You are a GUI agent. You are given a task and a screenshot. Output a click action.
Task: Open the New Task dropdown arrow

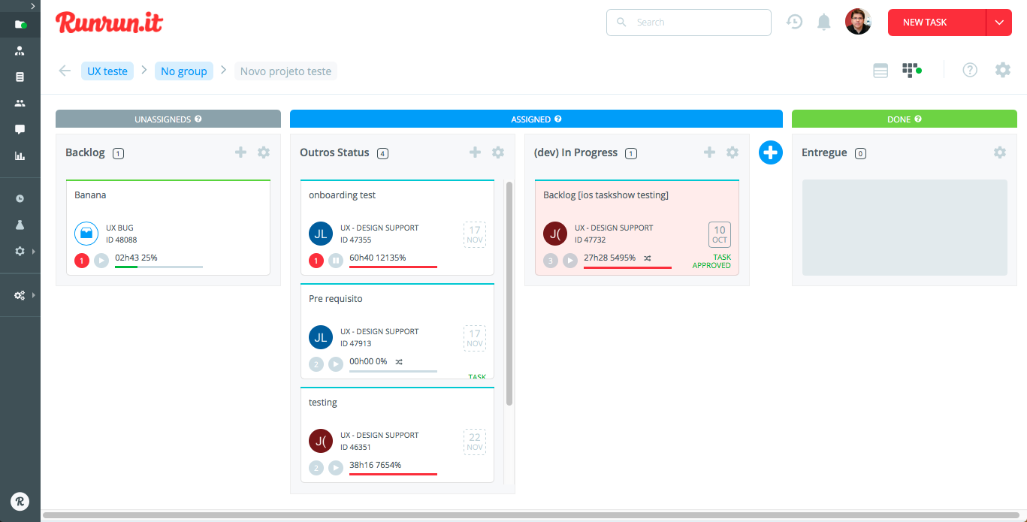[x=999, y=23]
